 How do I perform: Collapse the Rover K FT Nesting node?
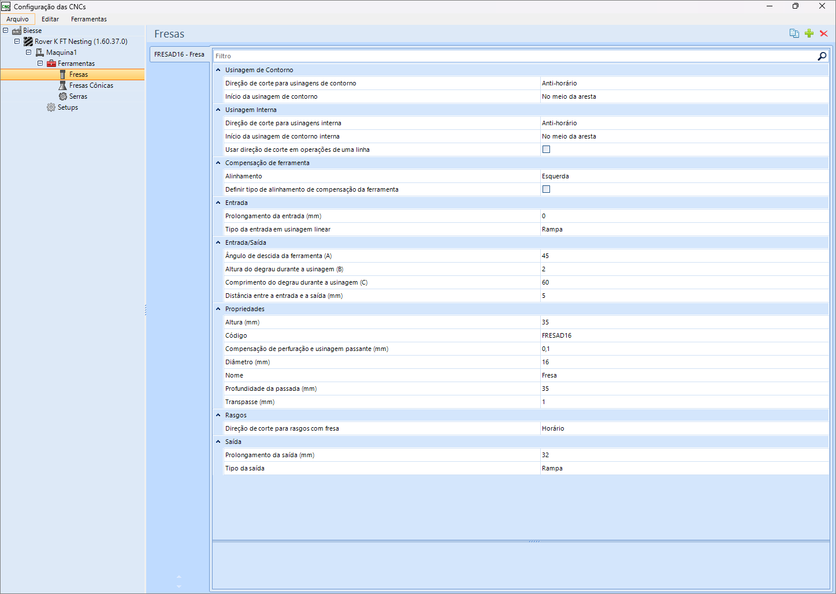(17, 42)
